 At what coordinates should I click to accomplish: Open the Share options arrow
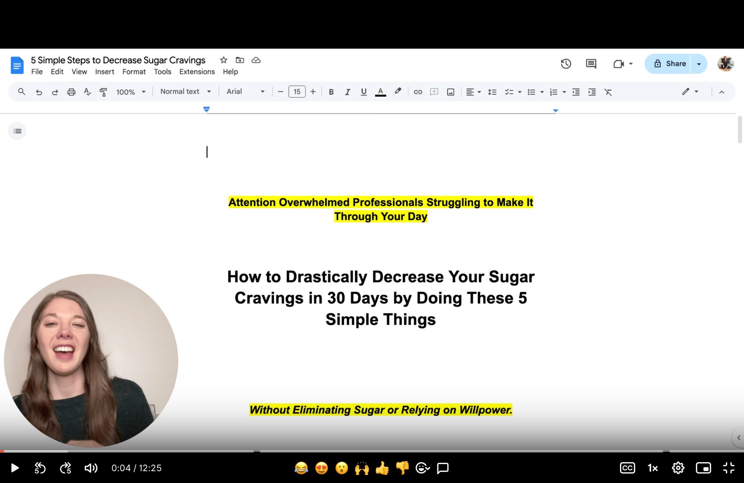(x=699, y=64)
